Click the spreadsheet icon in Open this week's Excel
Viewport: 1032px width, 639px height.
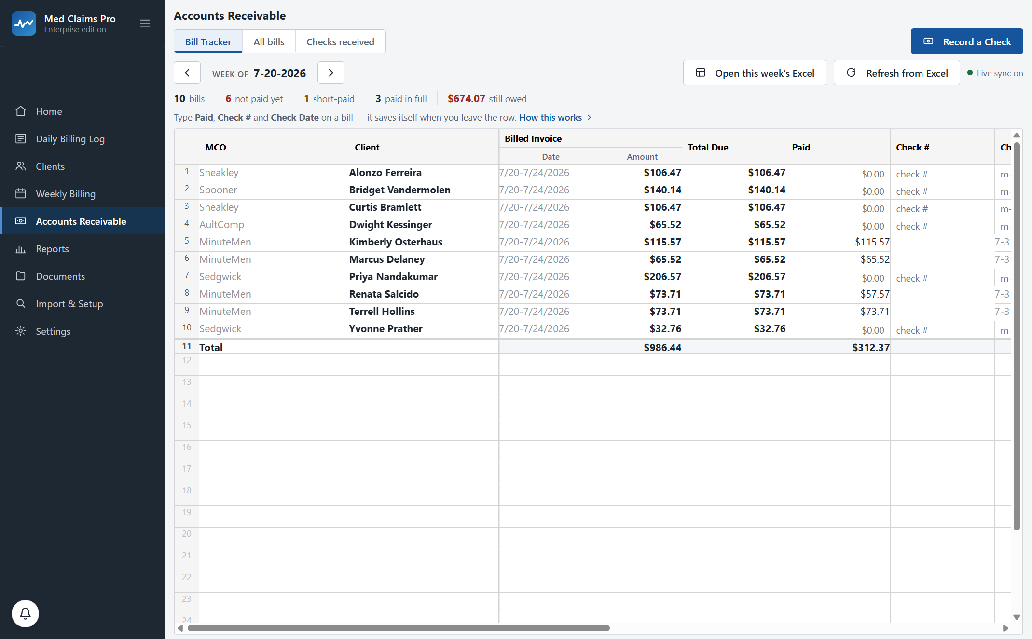(x=701, y=73)
